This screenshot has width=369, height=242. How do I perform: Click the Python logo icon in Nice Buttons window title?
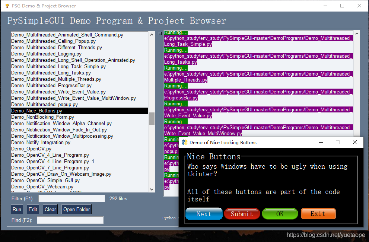(x=185, y=142)
